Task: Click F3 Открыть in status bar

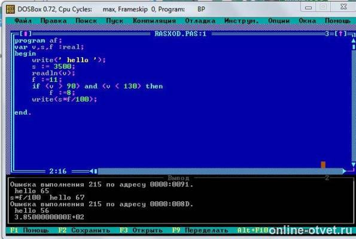Action: pos(141,231)
